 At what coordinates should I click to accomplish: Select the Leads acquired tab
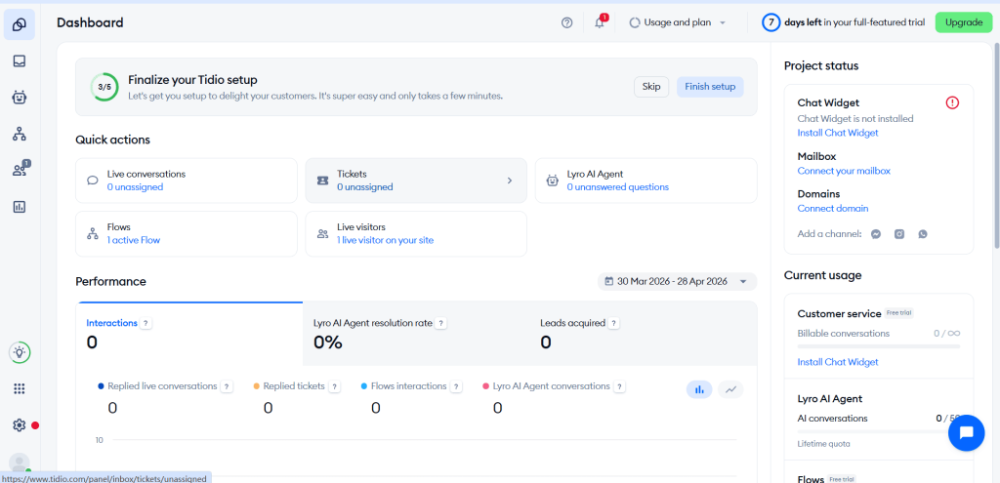click(643, 334)
